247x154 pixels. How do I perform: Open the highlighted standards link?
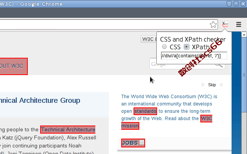[x=145, y=111]
